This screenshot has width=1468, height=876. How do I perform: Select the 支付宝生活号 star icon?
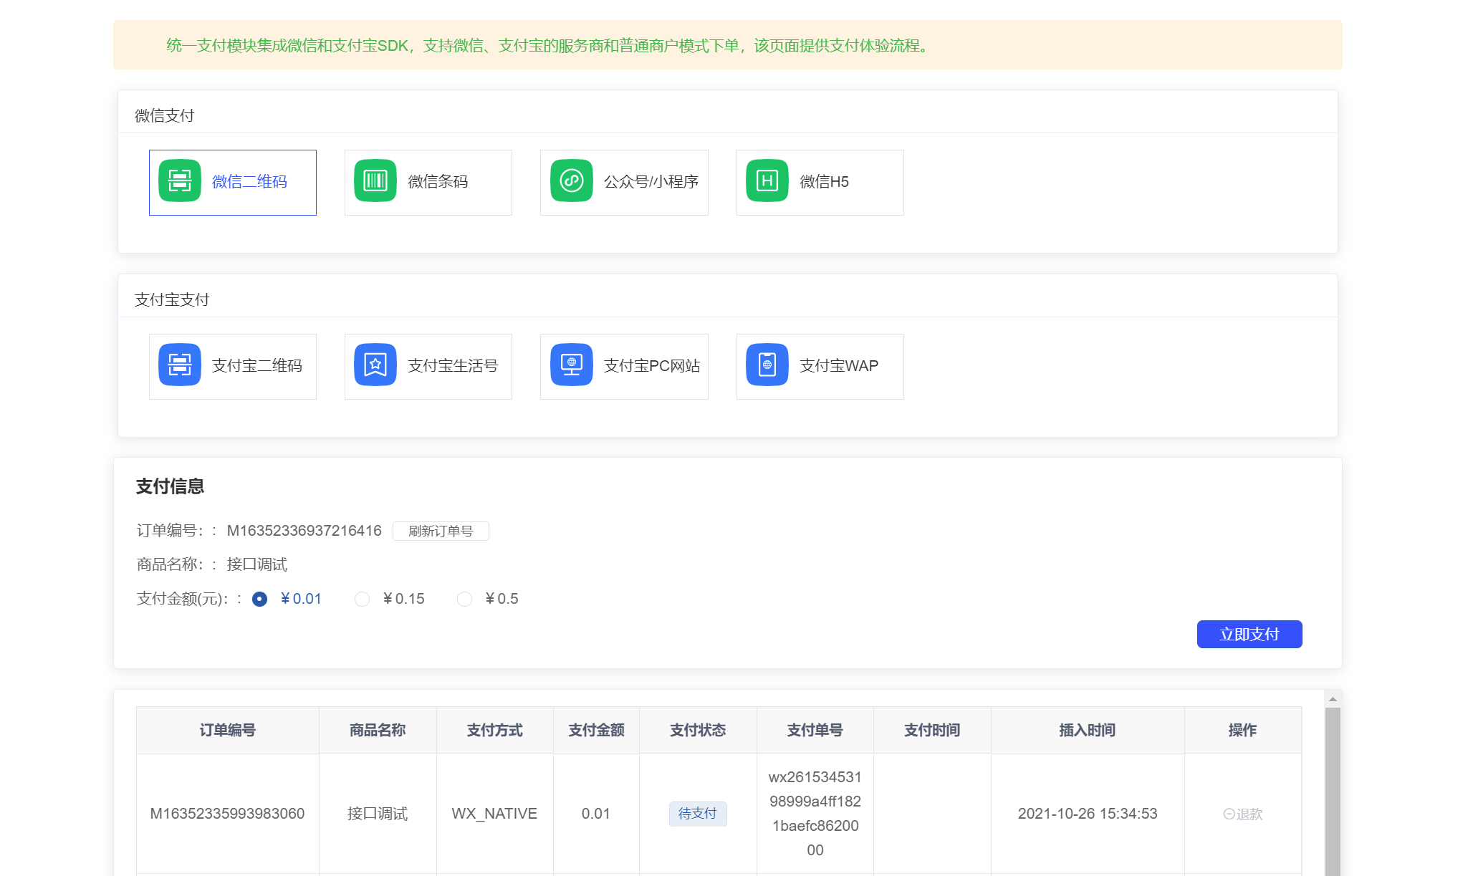coord(375,365)
